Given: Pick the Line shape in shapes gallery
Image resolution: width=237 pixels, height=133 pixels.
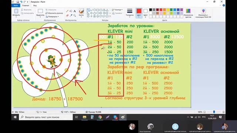Looking at the screenshot, I should [x=88, y=10].
